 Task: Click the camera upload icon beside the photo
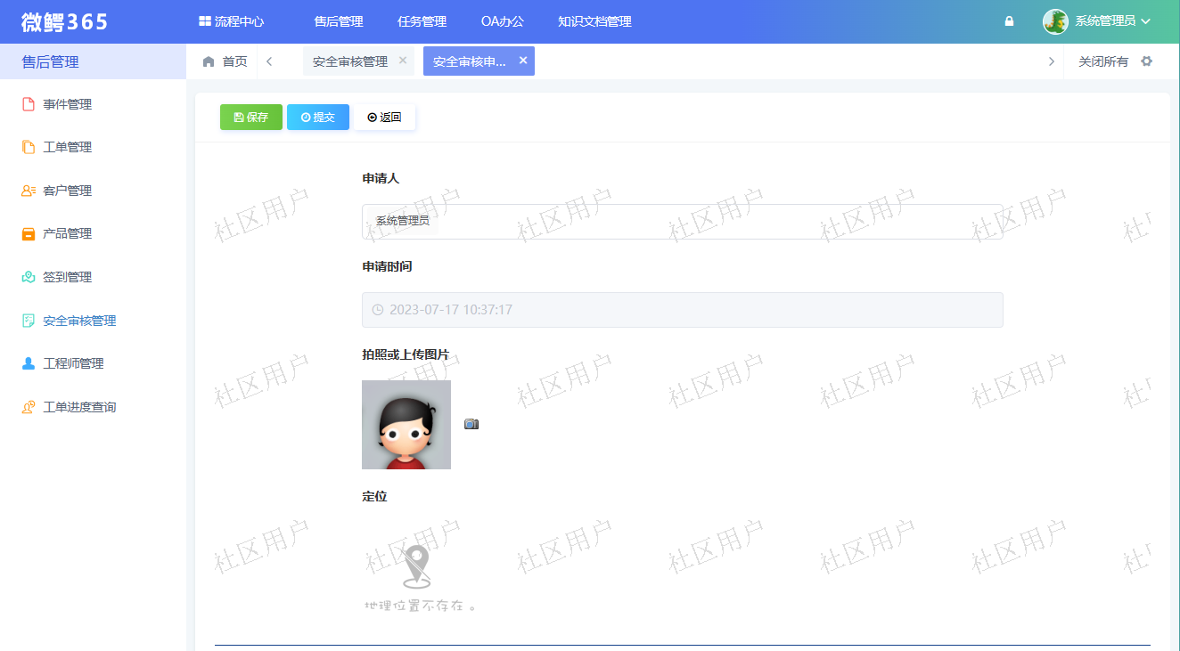click(471, 424)
